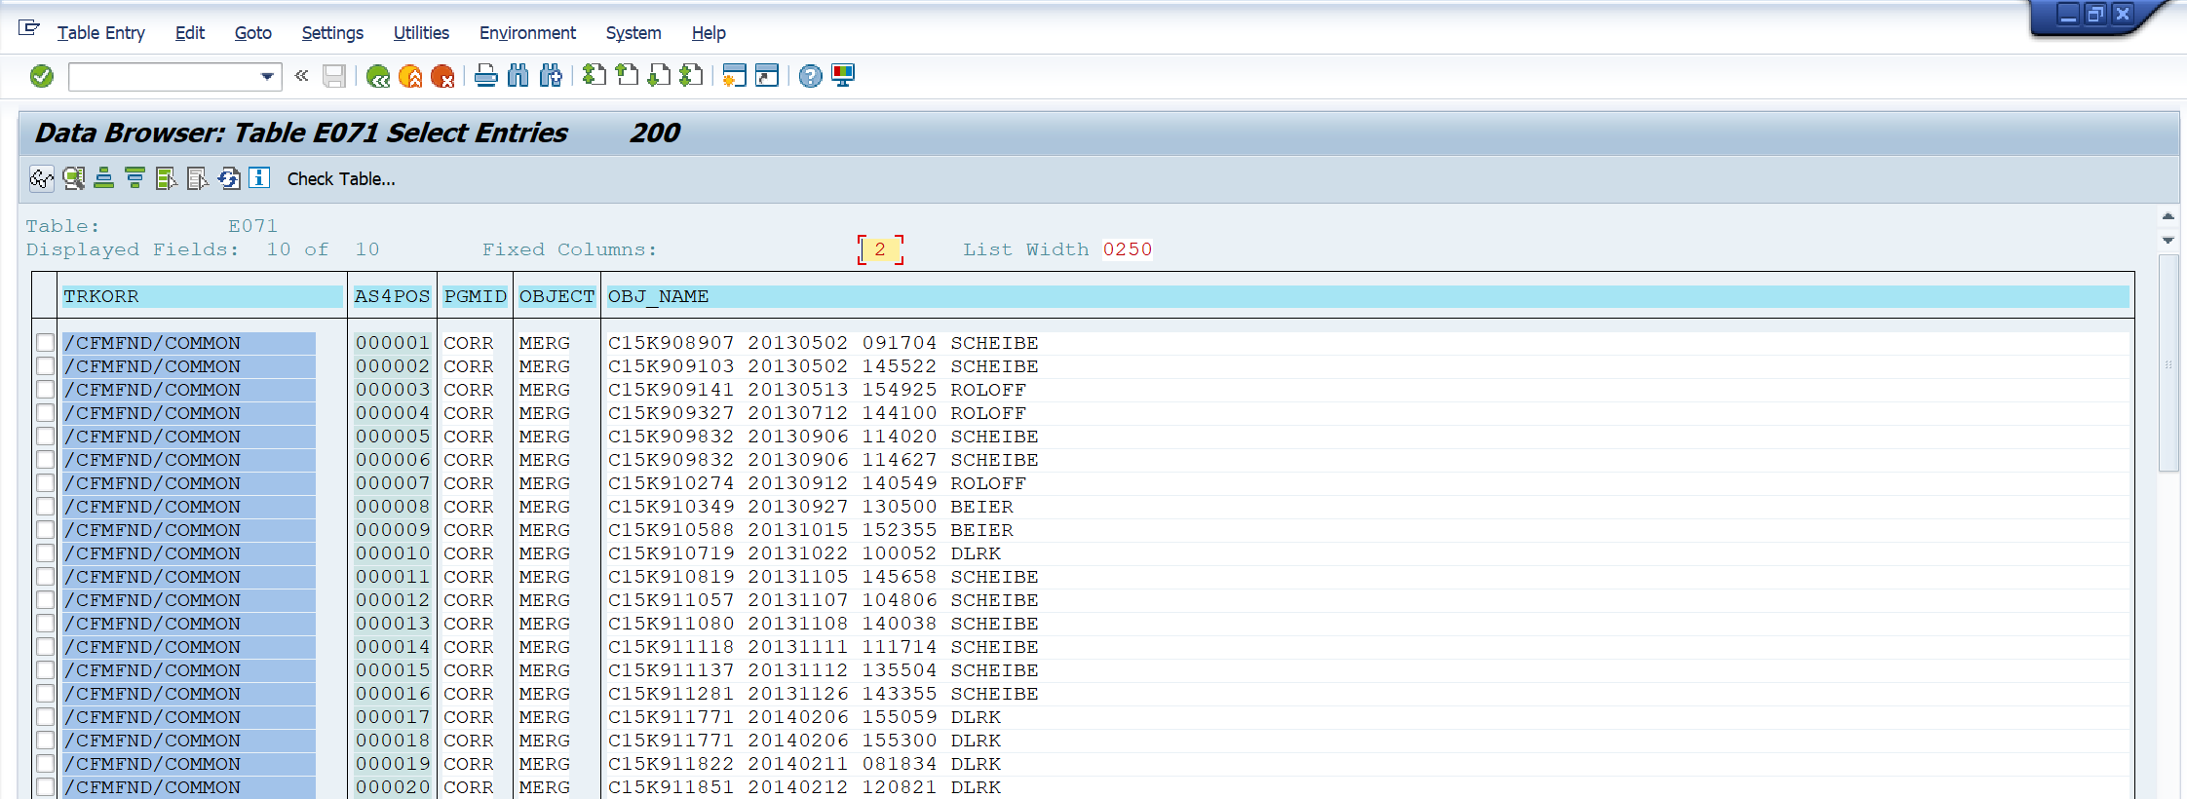Click the Sort ascending icon

click(103, 178)
